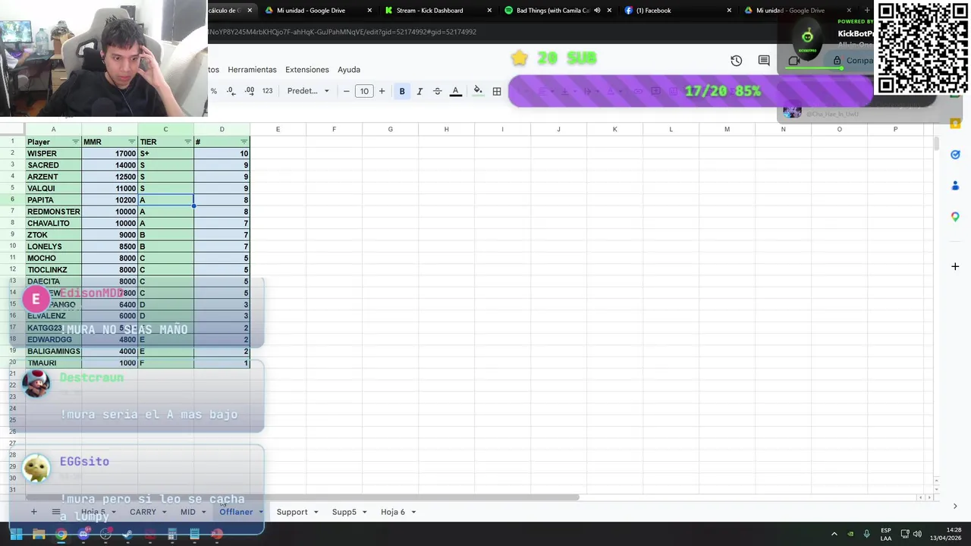Open filter dropdown on # column
The image size is (971, 546).
(x=244, y=142)
